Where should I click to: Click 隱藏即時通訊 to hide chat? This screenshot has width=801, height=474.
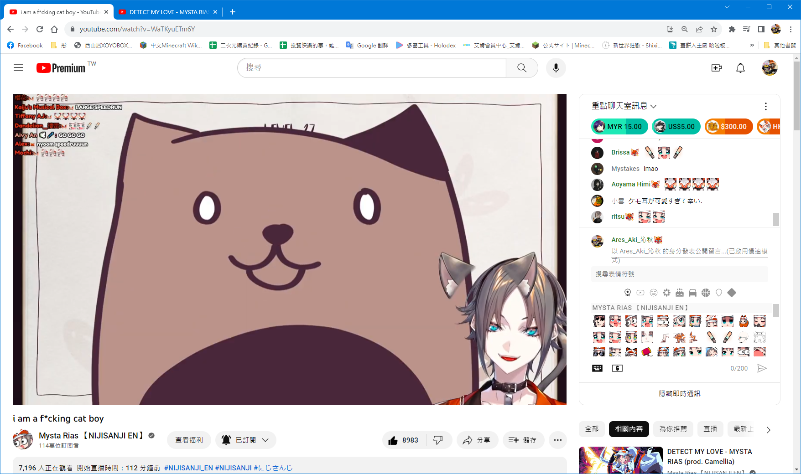(x=679, y=393)
